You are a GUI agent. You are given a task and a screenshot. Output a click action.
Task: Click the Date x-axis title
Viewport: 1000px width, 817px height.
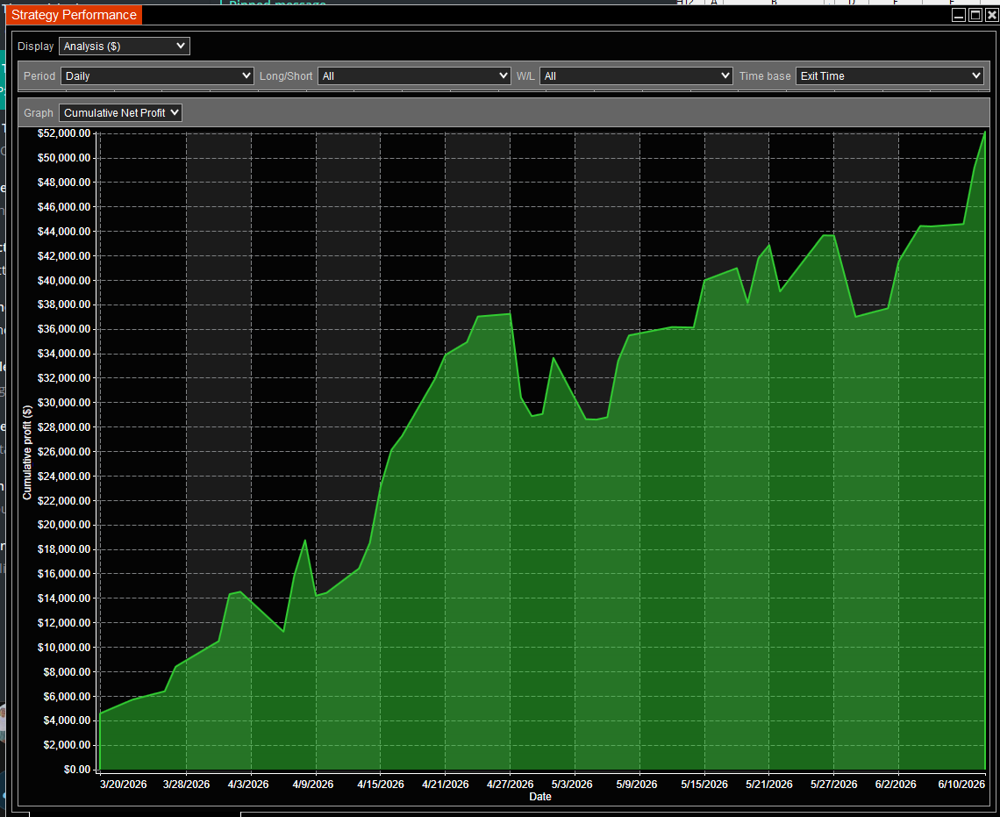540,797
